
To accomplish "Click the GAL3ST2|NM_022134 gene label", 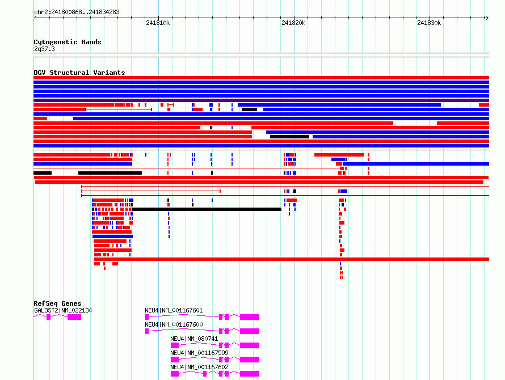I will point(63,310).
